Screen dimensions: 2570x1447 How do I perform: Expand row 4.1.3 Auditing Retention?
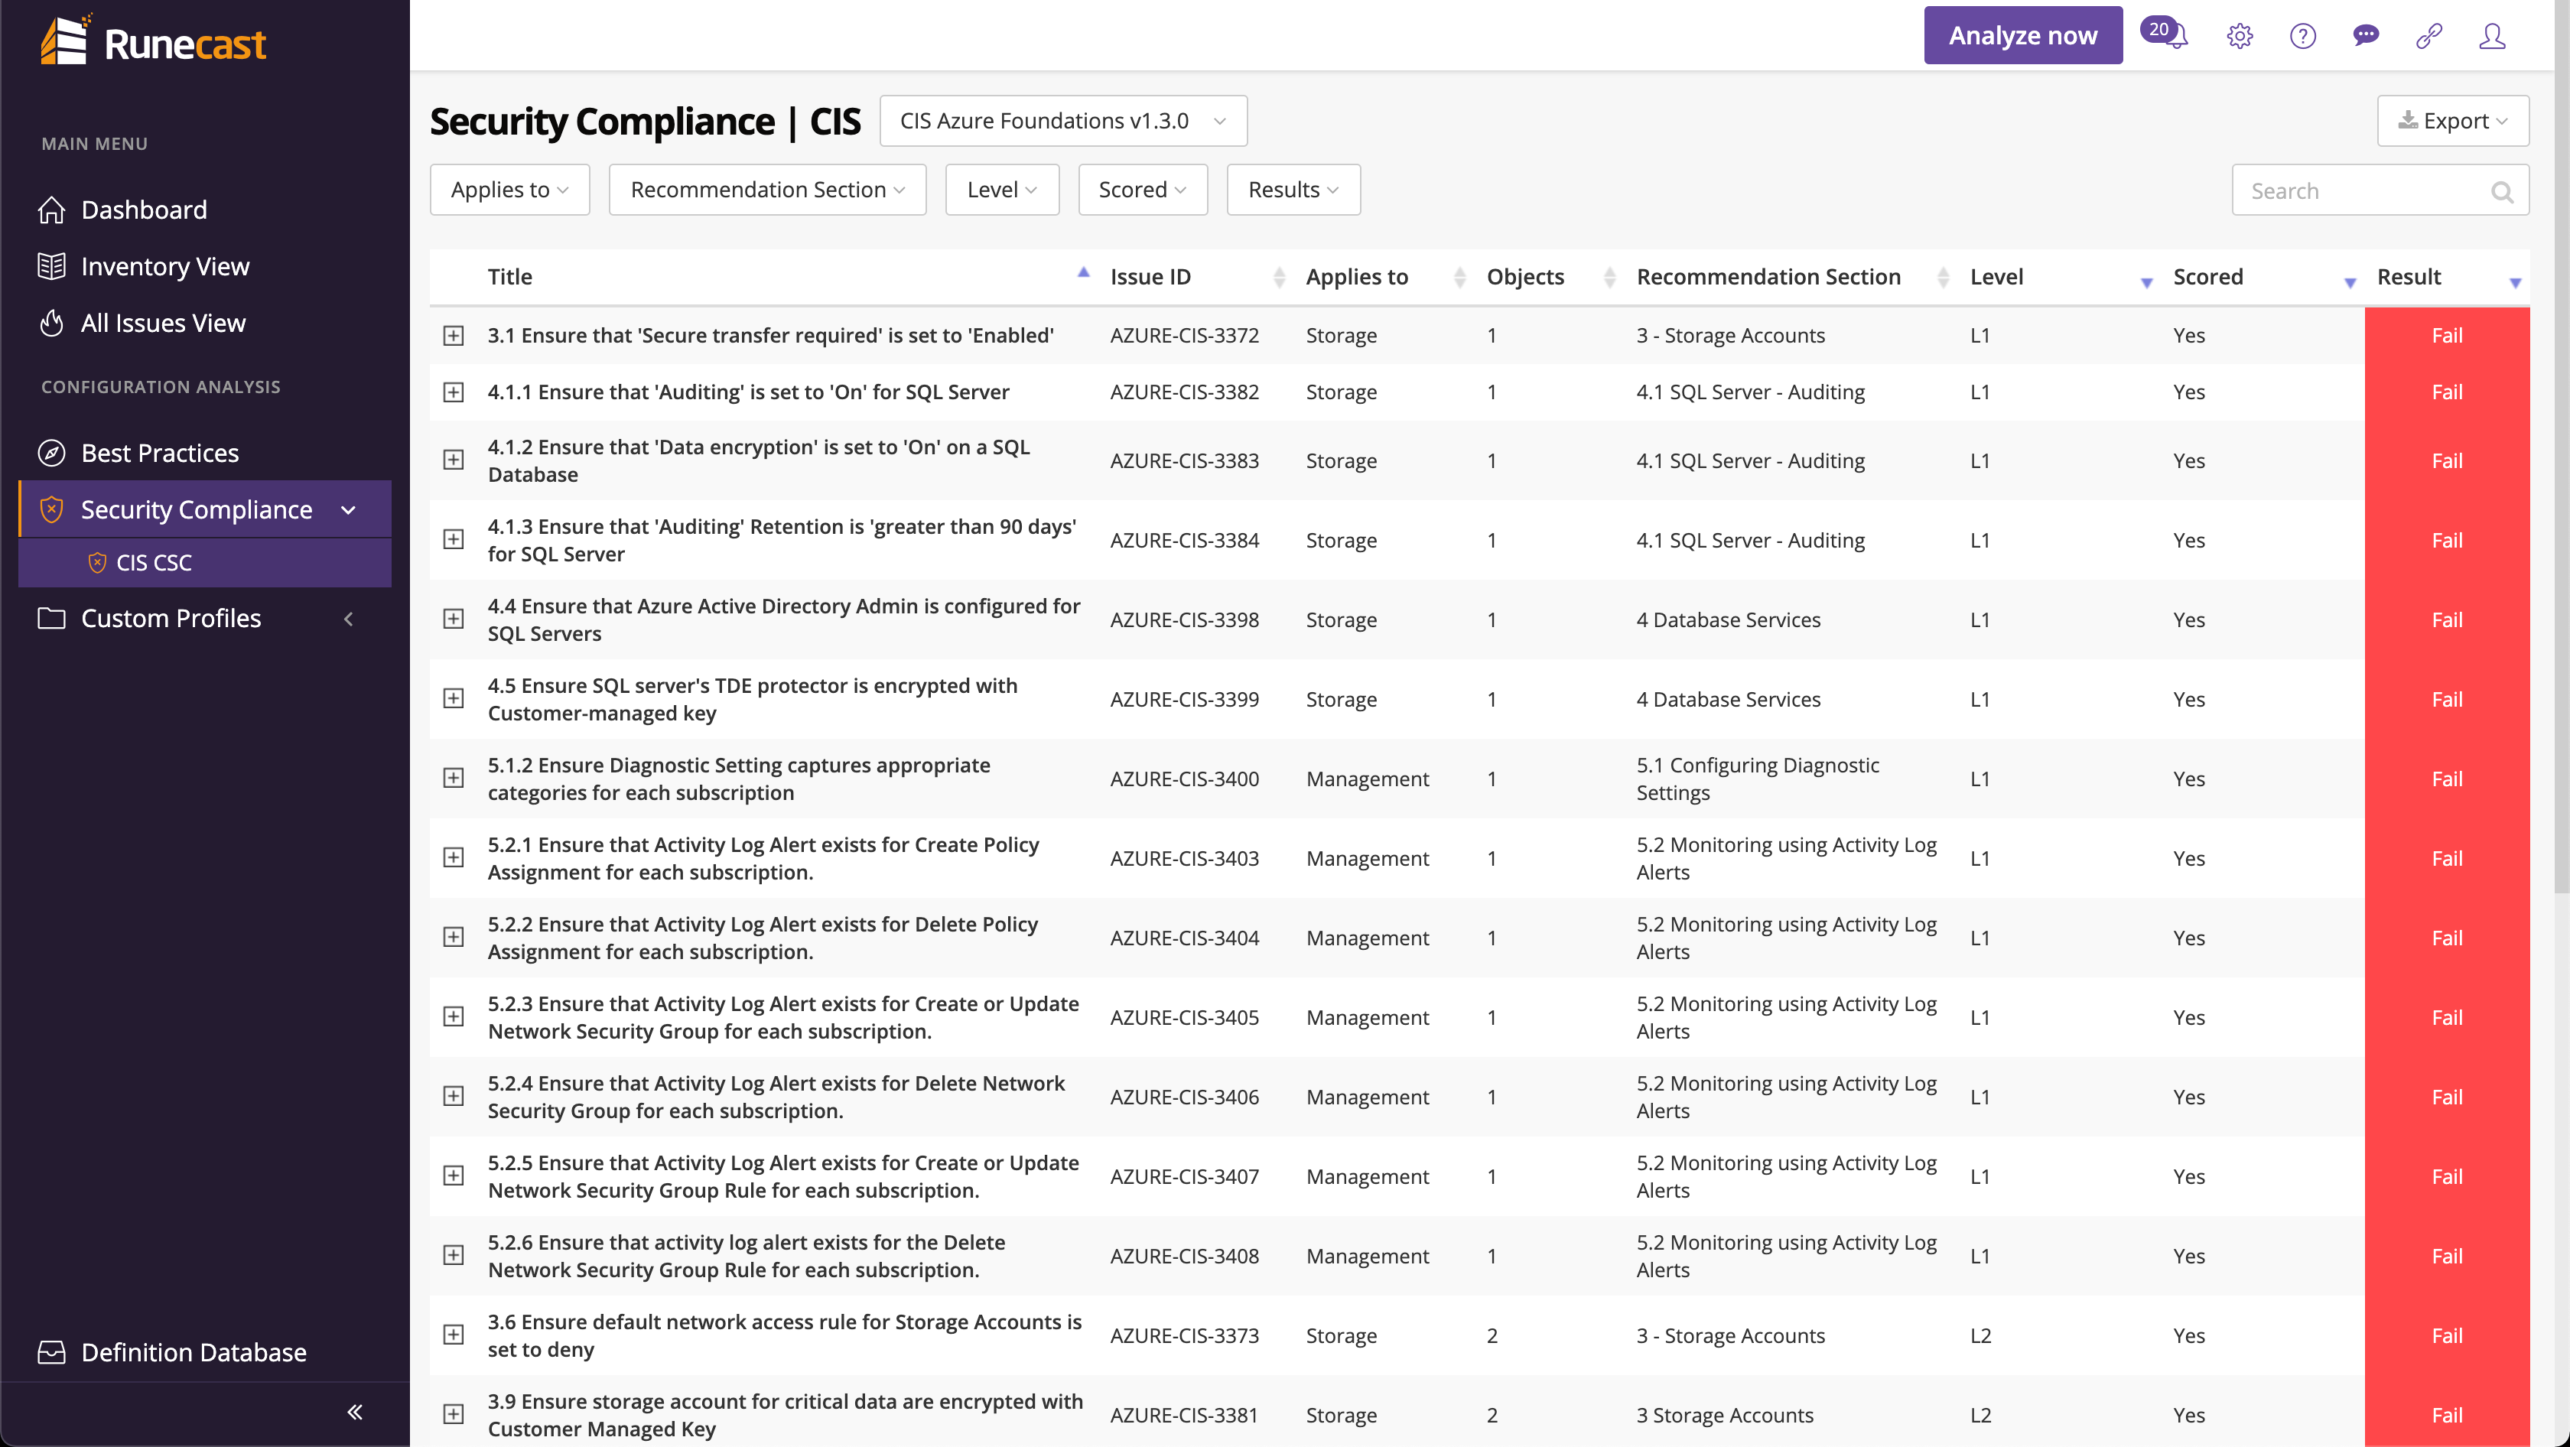click(x=454, y=539)
